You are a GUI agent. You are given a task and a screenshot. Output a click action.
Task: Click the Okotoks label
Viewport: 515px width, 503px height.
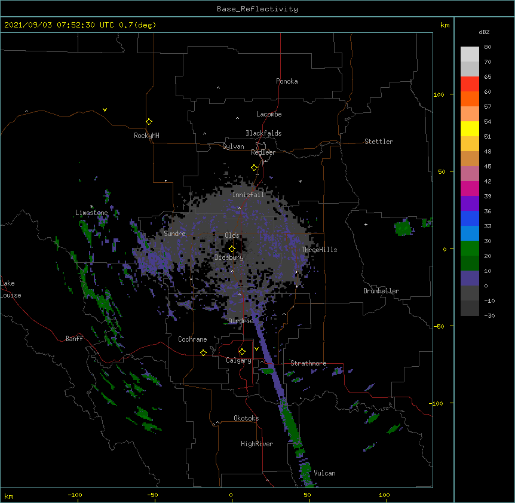(x=246, y=418)
